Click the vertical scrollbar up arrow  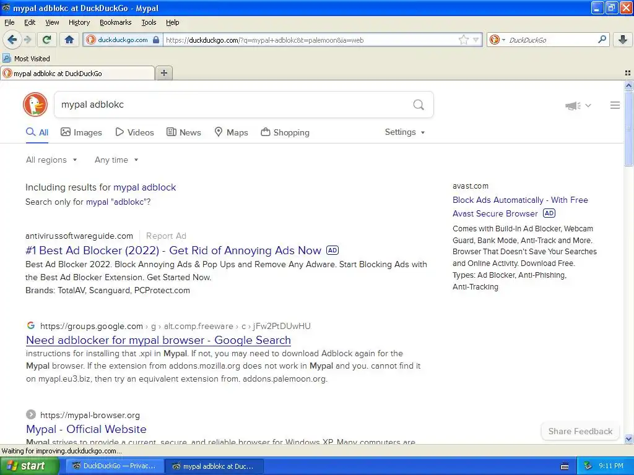point(628,85)
